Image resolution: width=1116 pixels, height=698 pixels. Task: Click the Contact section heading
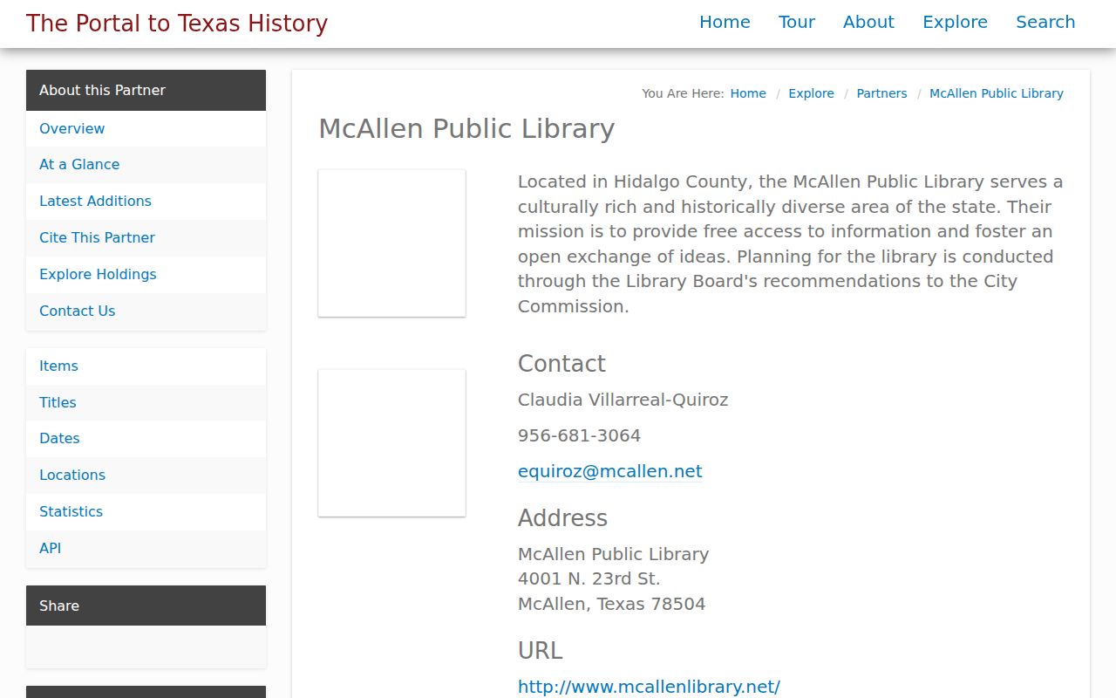tap(561, 364)
